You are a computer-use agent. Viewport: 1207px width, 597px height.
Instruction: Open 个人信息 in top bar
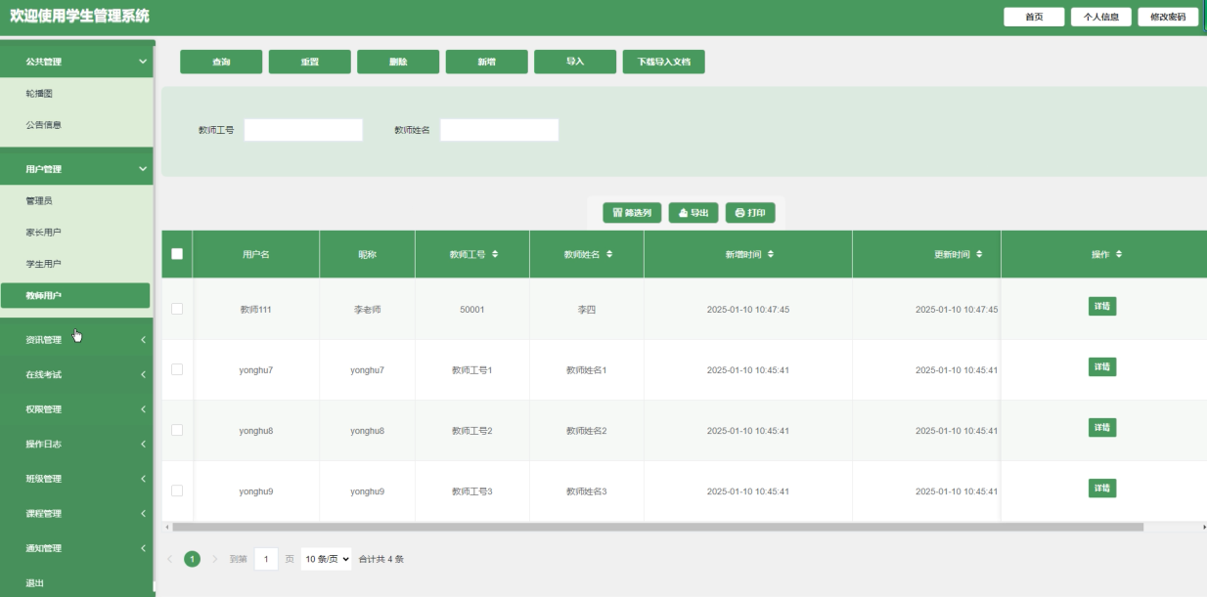click(x=1101, y=17)
